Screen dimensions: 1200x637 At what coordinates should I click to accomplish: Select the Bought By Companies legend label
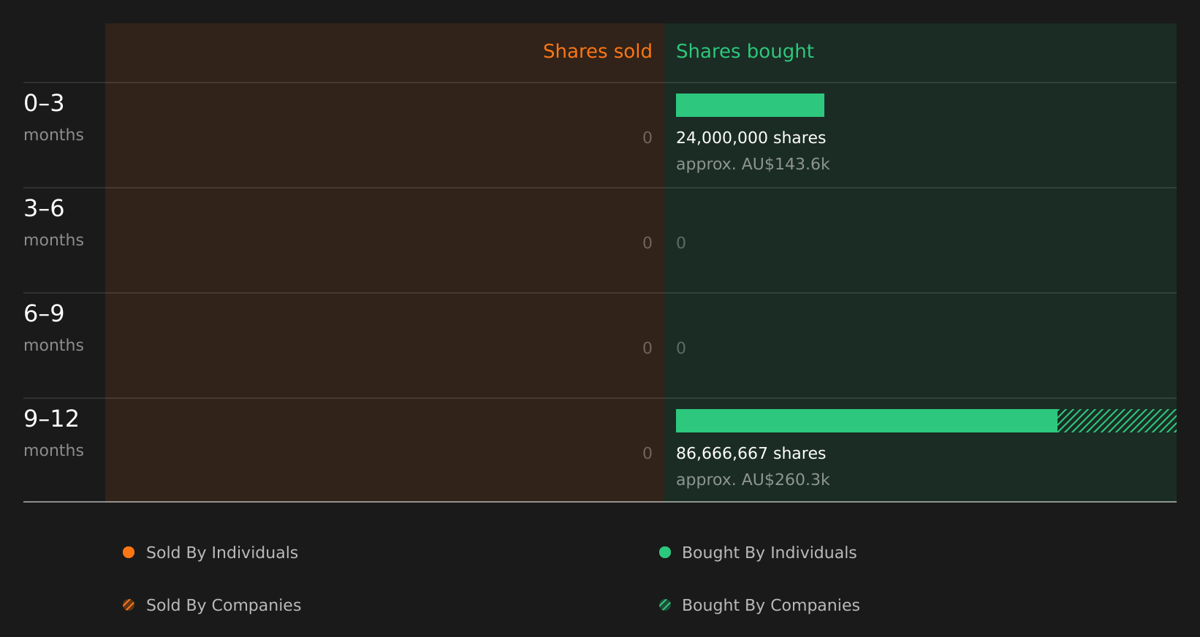[x=770, y=606]
